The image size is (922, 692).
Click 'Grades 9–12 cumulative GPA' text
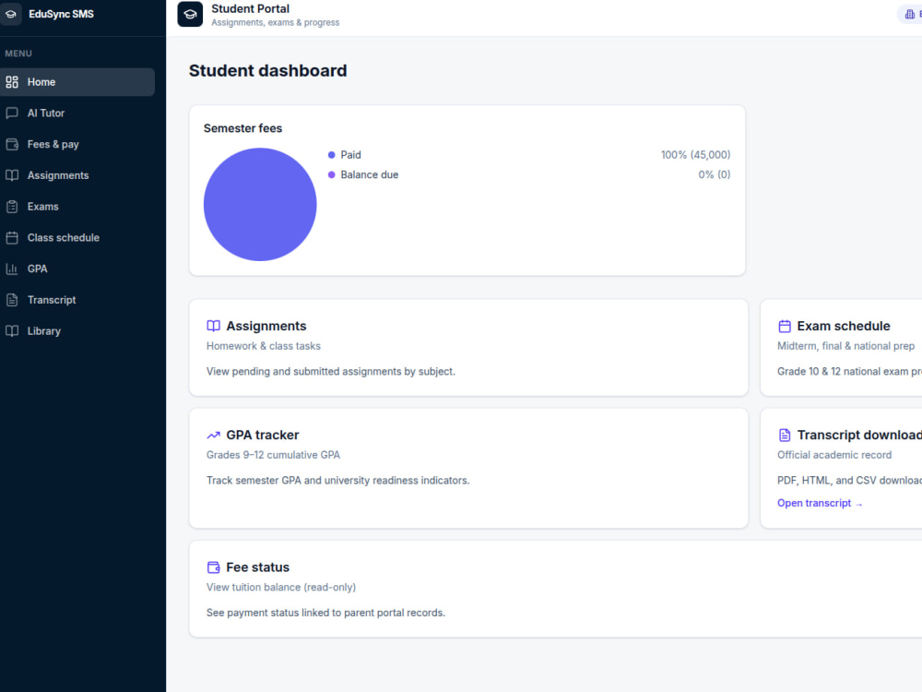point(273,455)
